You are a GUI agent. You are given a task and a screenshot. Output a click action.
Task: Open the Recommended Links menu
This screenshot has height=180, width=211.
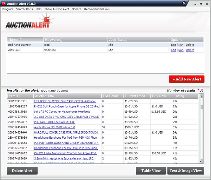click(97, 9)
